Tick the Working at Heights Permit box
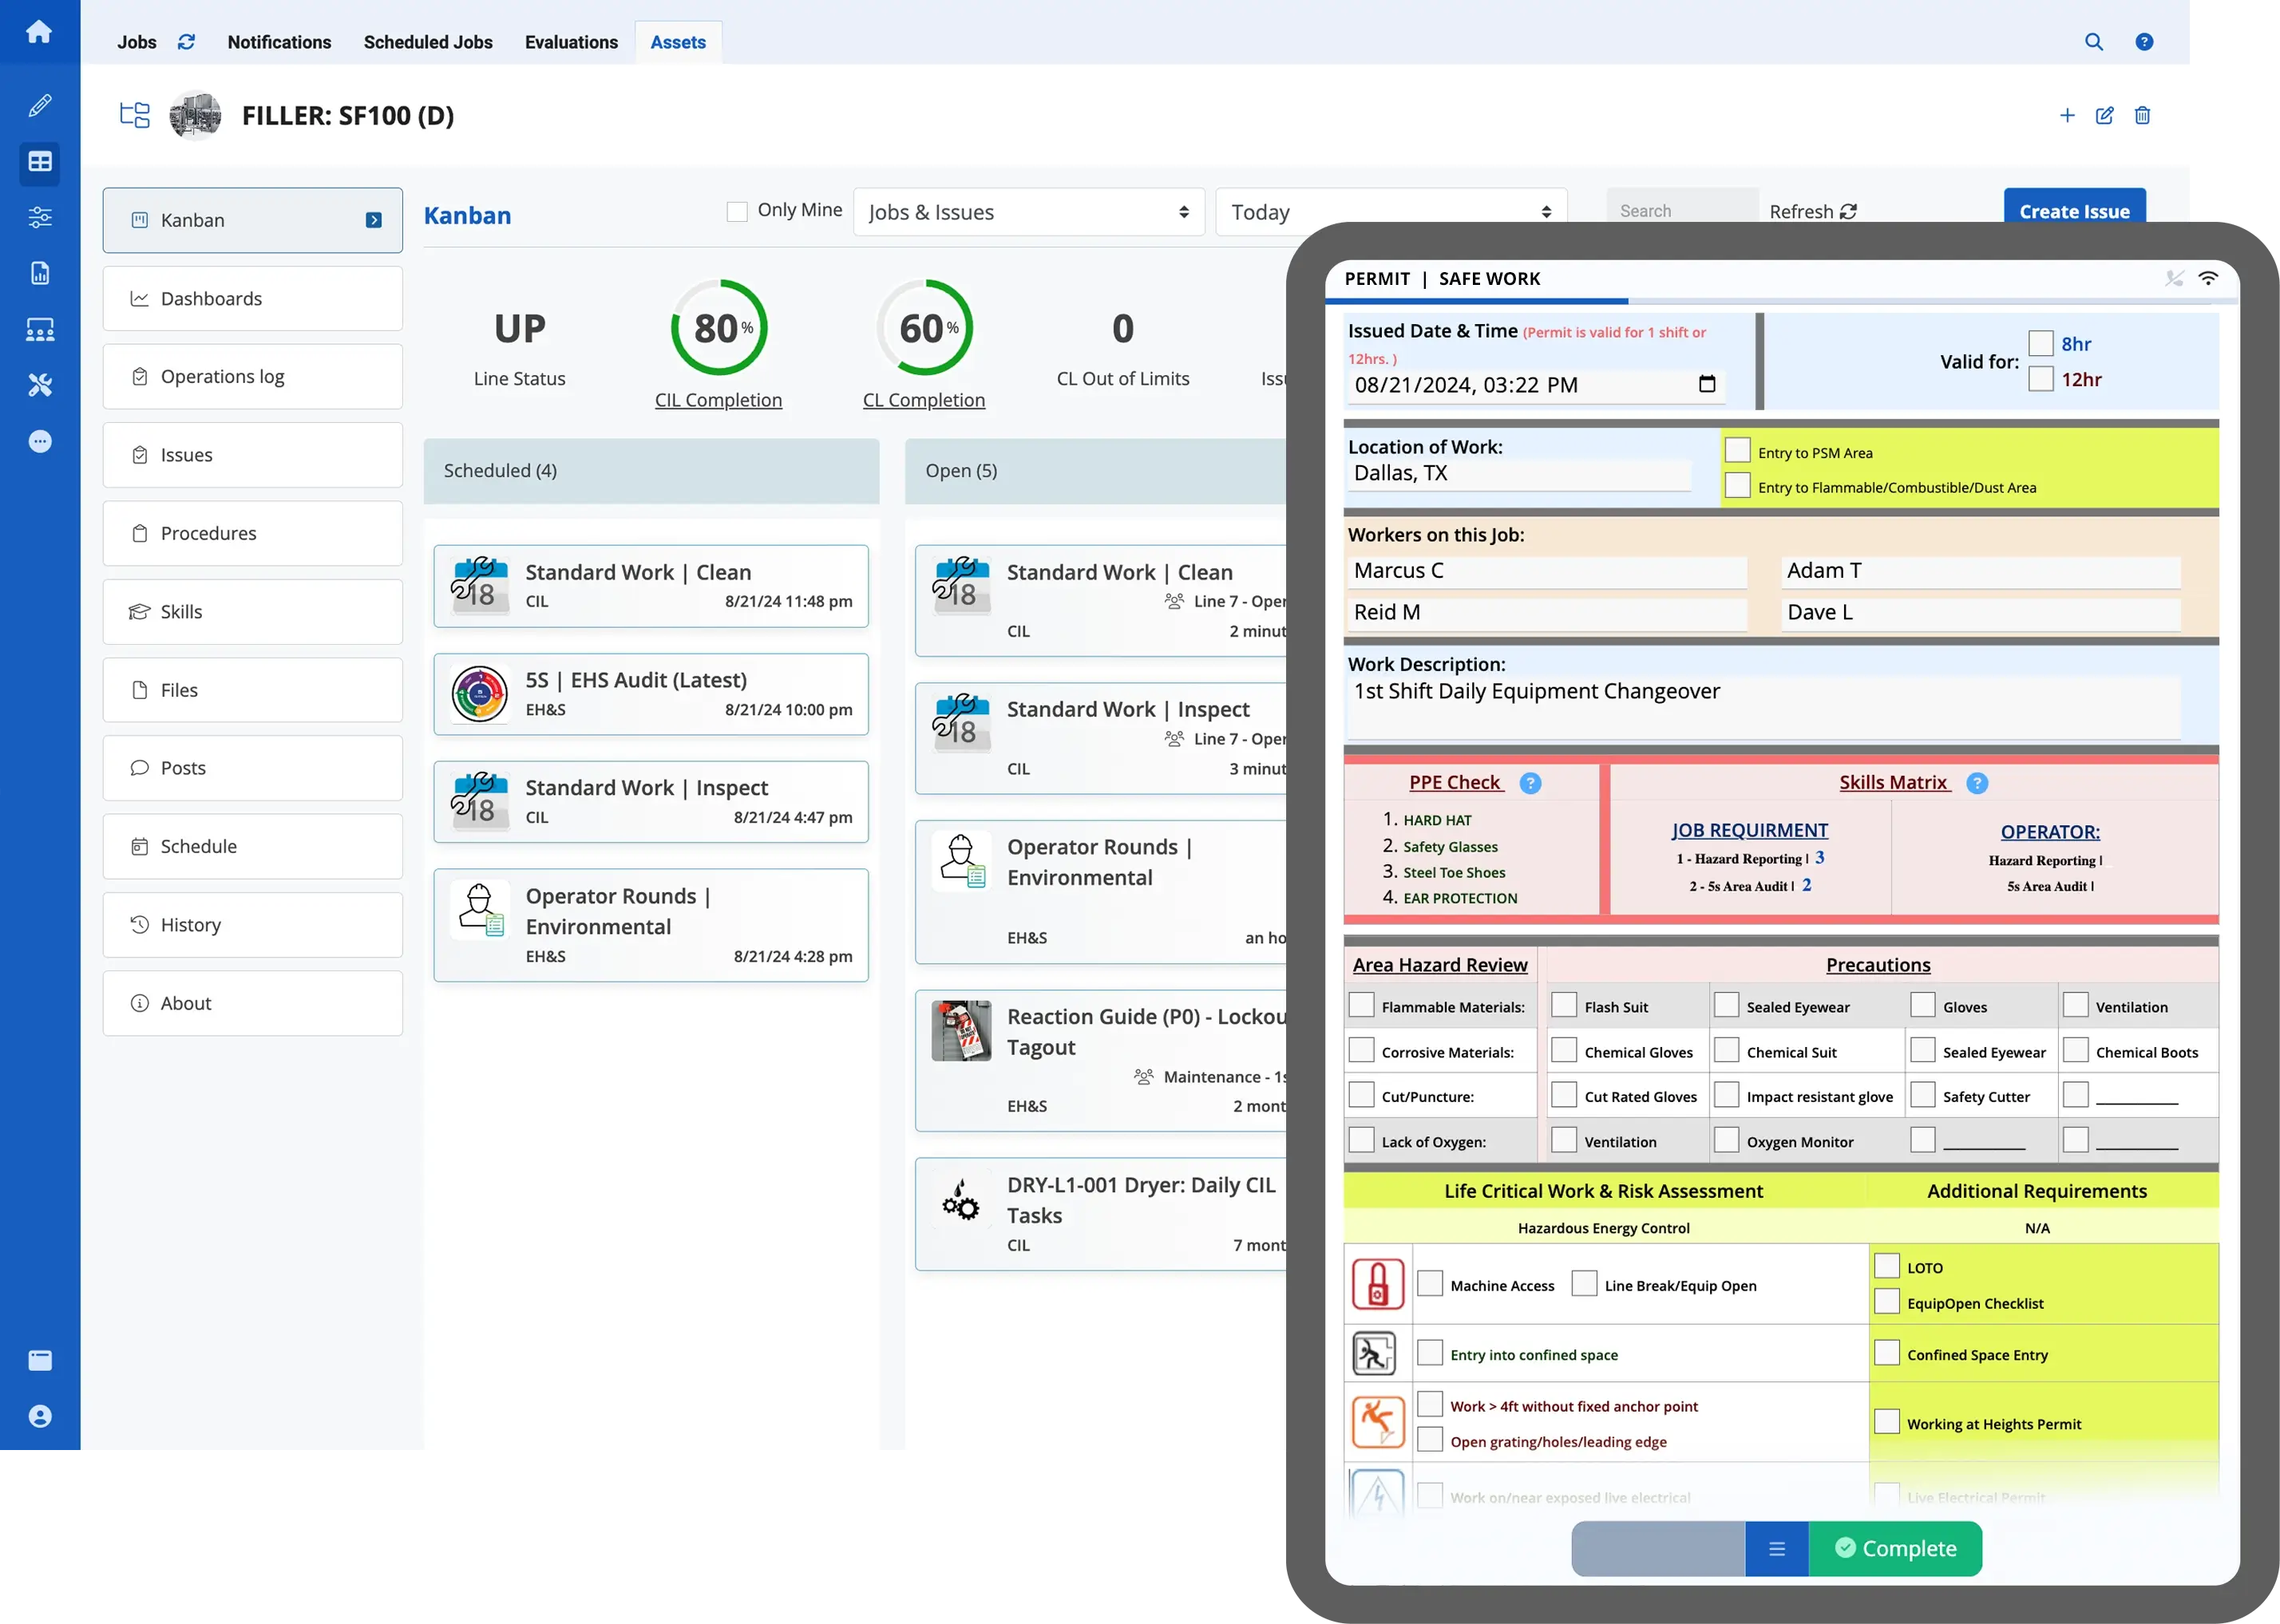Viewport: 2280px width, 1624px height. [x=1886, y=1422]
